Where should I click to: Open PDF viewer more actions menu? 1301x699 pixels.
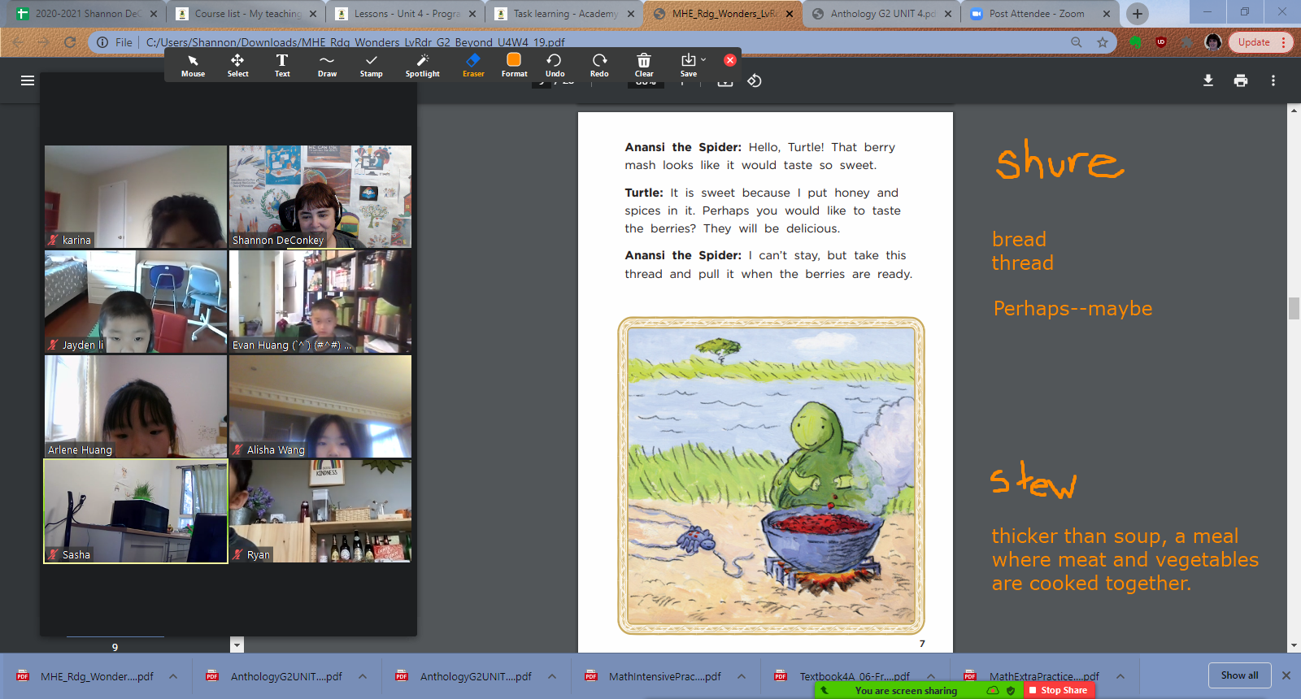[x=1273, y=80]
